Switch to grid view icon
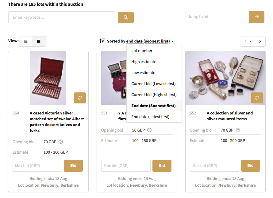The width and height of the screenshot is (273, 198). tap(39, 41)
